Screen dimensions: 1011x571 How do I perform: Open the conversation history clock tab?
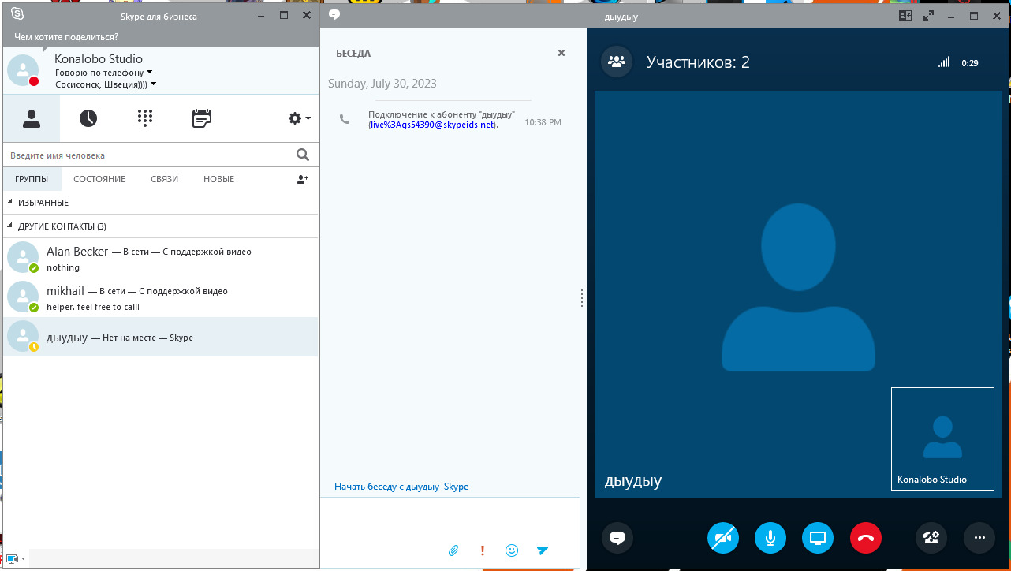click(x=88, y=118)
